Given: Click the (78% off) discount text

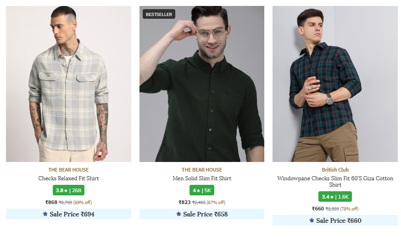Looking at the screenshot, I should pyautogui.click(x=350, y=209).
